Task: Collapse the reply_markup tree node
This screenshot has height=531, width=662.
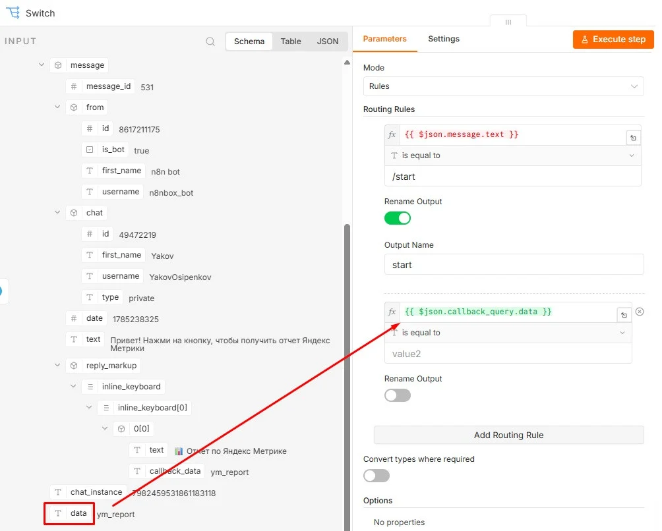Action: tap(57, 365)
